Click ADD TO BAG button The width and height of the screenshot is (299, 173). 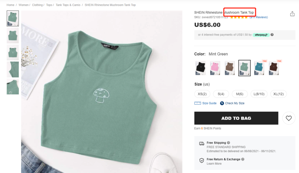pyautogui.click(x=236, y=118)
